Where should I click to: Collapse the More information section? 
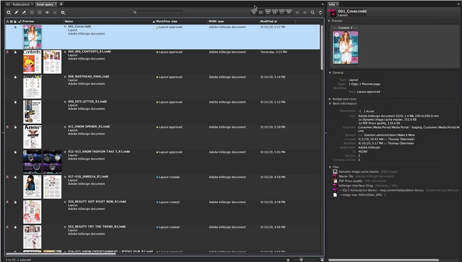[x=330, y=104]
